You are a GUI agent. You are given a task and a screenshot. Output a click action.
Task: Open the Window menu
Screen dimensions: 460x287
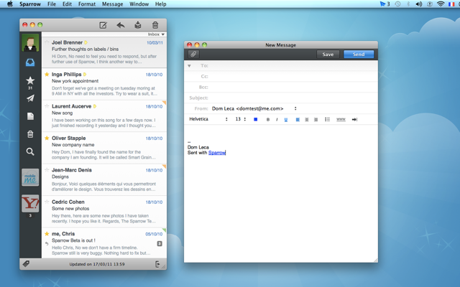[x=139, y=4]
